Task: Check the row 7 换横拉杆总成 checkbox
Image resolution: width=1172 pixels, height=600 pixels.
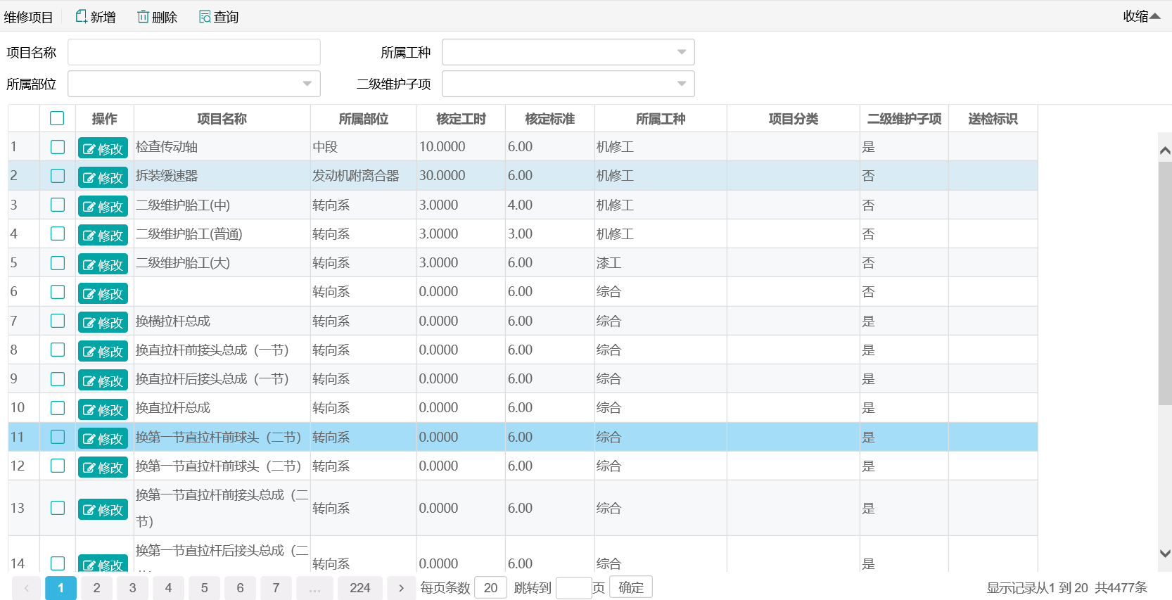Action: click(x=58, y=321)
